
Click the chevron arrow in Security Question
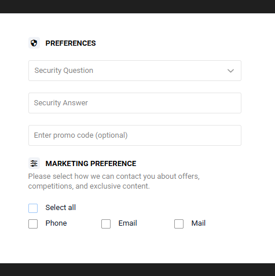point(230,71)
